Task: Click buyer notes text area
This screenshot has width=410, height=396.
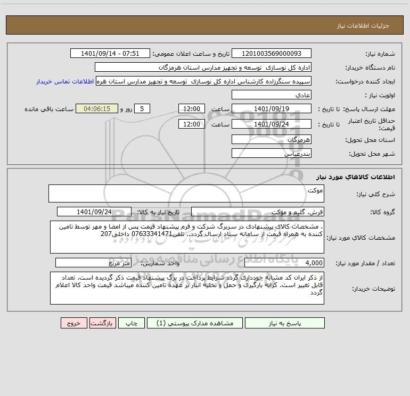Action: 187,288
